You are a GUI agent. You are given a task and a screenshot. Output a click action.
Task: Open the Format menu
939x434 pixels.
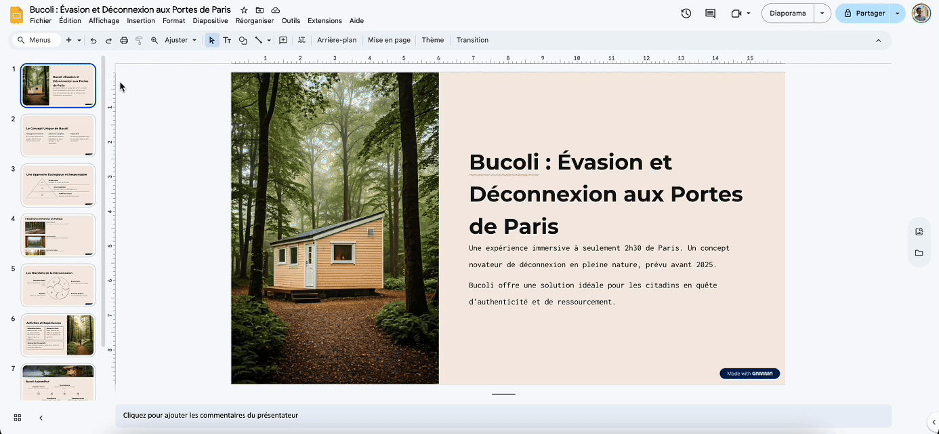coord(174,21)
